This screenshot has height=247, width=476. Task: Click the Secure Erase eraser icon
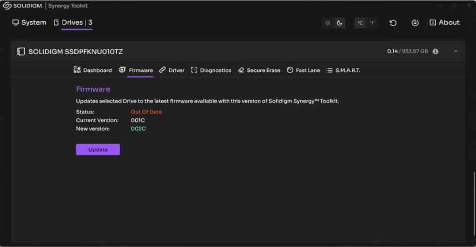241,70
